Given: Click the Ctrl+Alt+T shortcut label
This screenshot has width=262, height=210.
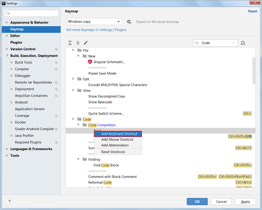Looking at the screenshot, I should (x=244, y=148).
